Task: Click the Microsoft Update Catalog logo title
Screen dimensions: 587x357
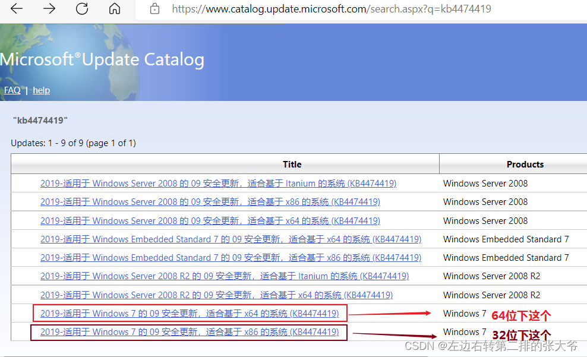Action: 102,59
